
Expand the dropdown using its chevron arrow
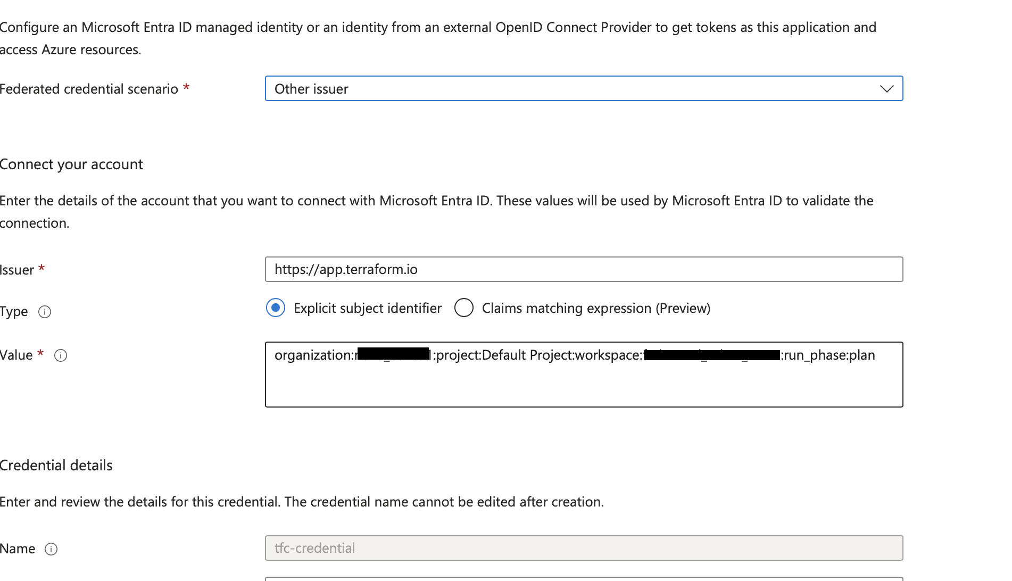click(886, 89)
